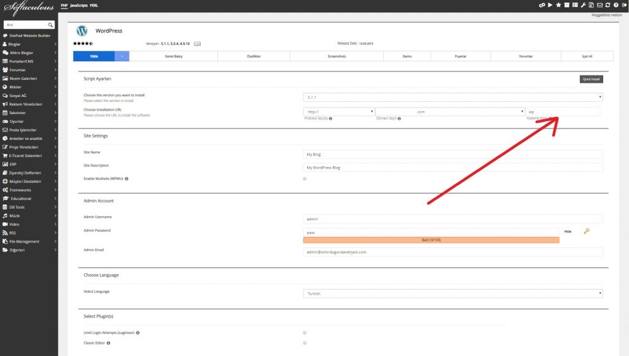Open the domain selection dropdown

point(450,112)
